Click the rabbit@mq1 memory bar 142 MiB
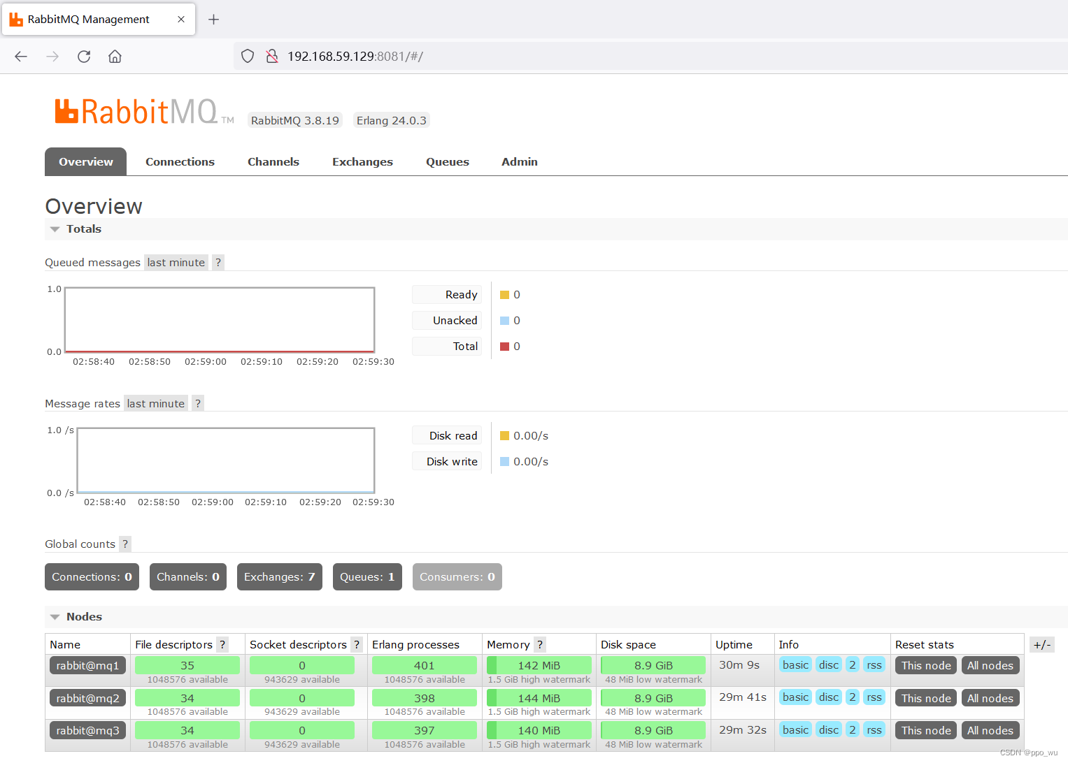Screen dimensions: 1068x763 click(x=539, y=666)
